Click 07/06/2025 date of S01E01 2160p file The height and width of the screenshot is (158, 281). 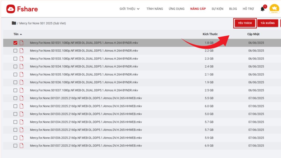[256, 98]
